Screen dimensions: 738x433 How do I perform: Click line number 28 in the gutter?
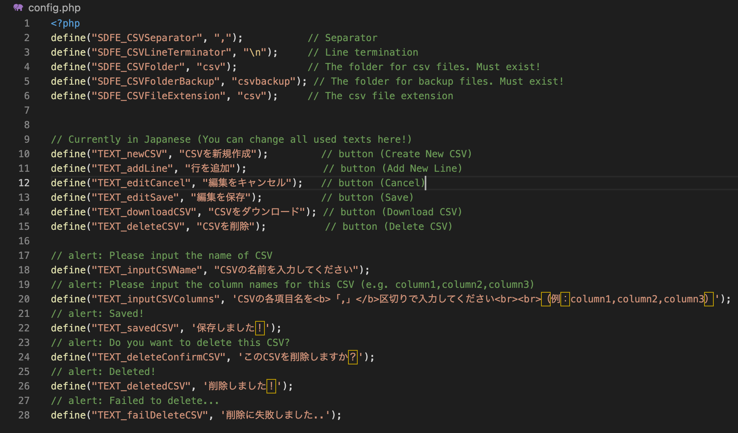(24, 415)
